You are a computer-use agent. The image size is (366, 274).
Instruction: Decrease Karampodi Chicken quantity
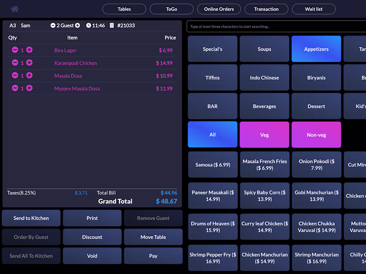click(15, 63)
